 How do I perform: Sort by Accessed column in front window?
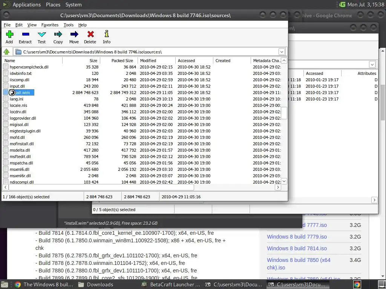(194, 61)
